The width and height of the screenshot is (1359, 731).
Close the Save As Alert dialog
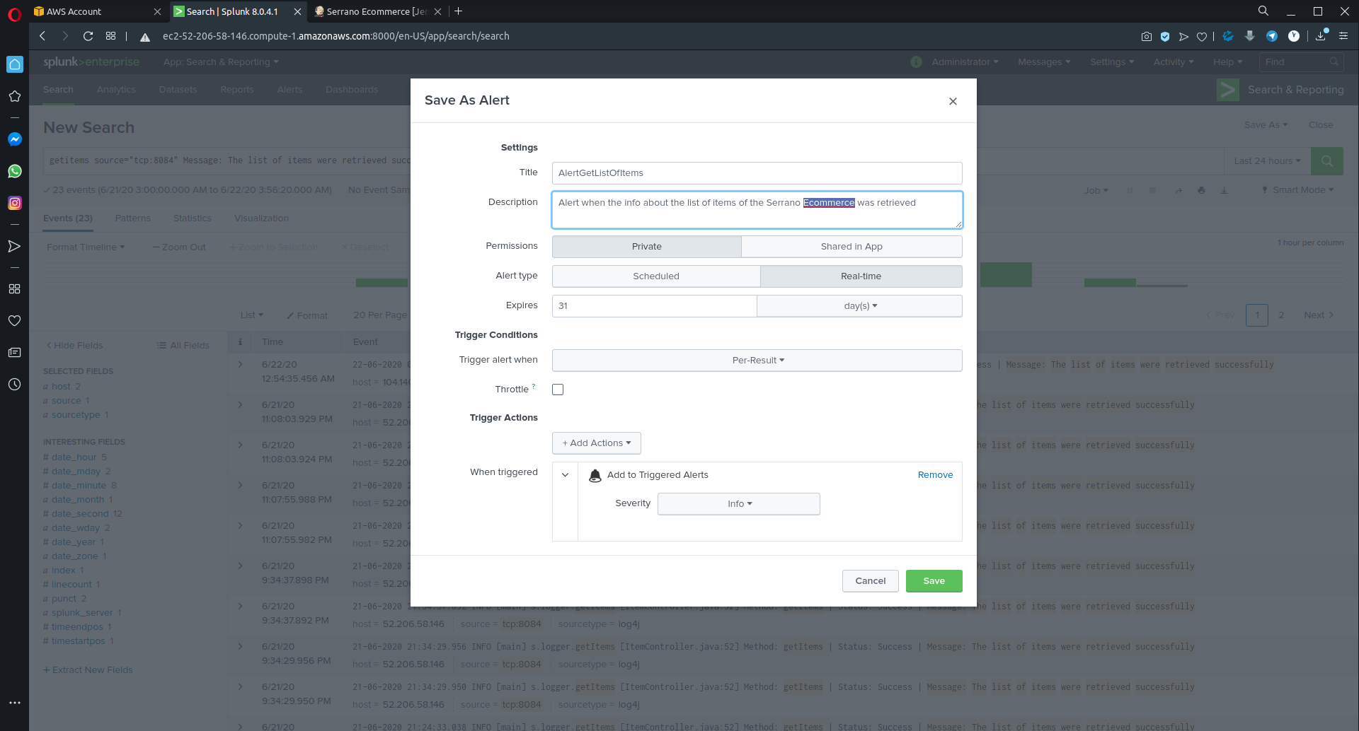coord(953,101)
